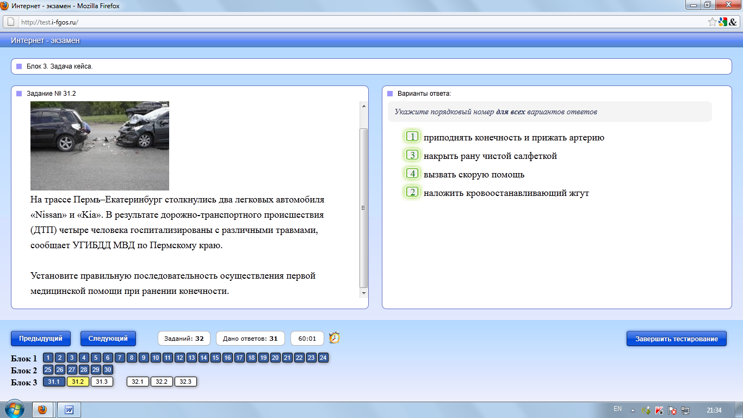Click the 'Дано ответов: 31' counter
Screen dimensions: 743x418
250,339
